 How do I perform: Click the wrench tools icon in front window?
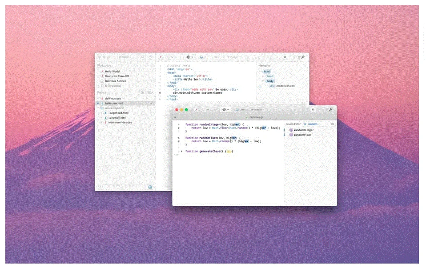click(x=331, y=110)
